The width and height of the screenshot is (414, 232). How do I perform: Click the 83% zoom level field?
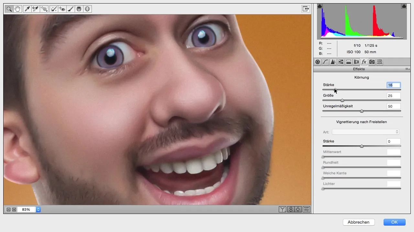point(26,209)
